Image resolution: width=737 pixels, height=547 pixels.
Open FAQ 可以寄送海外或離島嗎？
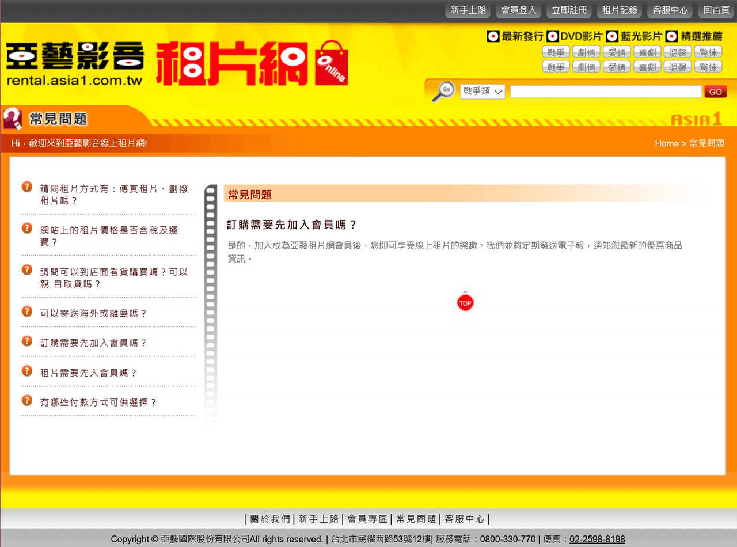point(94,313)
